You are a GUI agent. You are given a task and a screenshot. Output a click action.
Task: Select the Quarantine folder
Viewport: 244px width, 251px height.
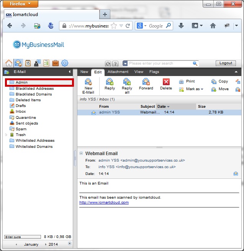tap(26, 117)
